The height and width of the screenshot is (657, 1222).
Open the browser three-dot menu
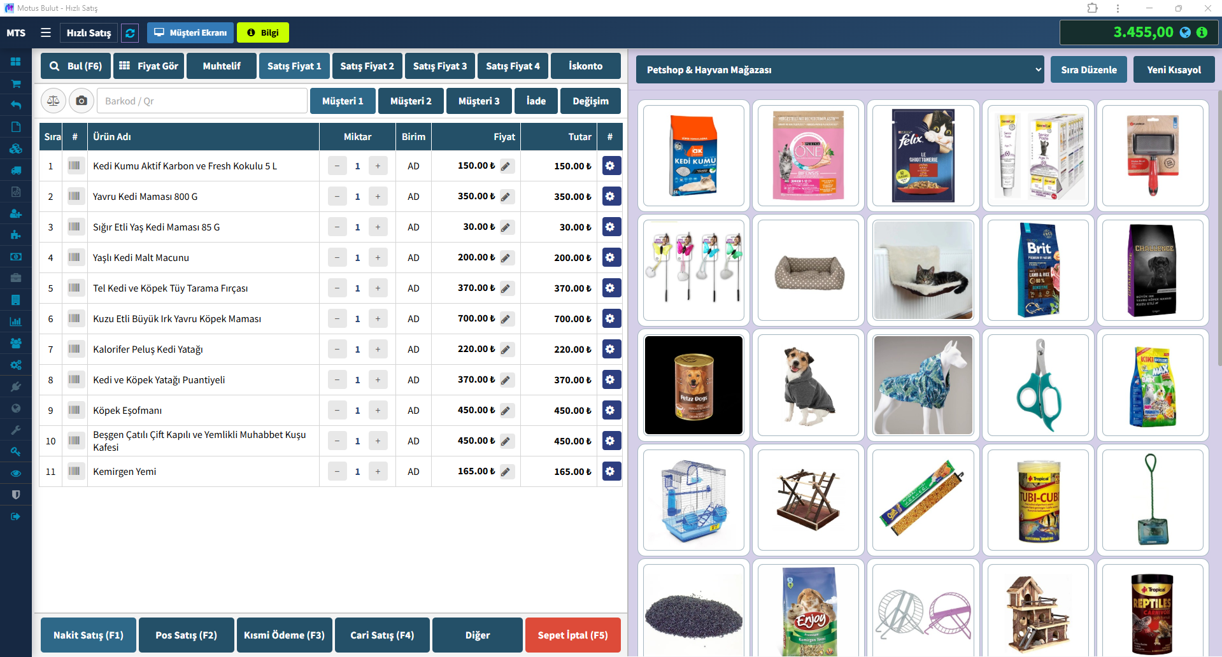tap(1118, 8)
